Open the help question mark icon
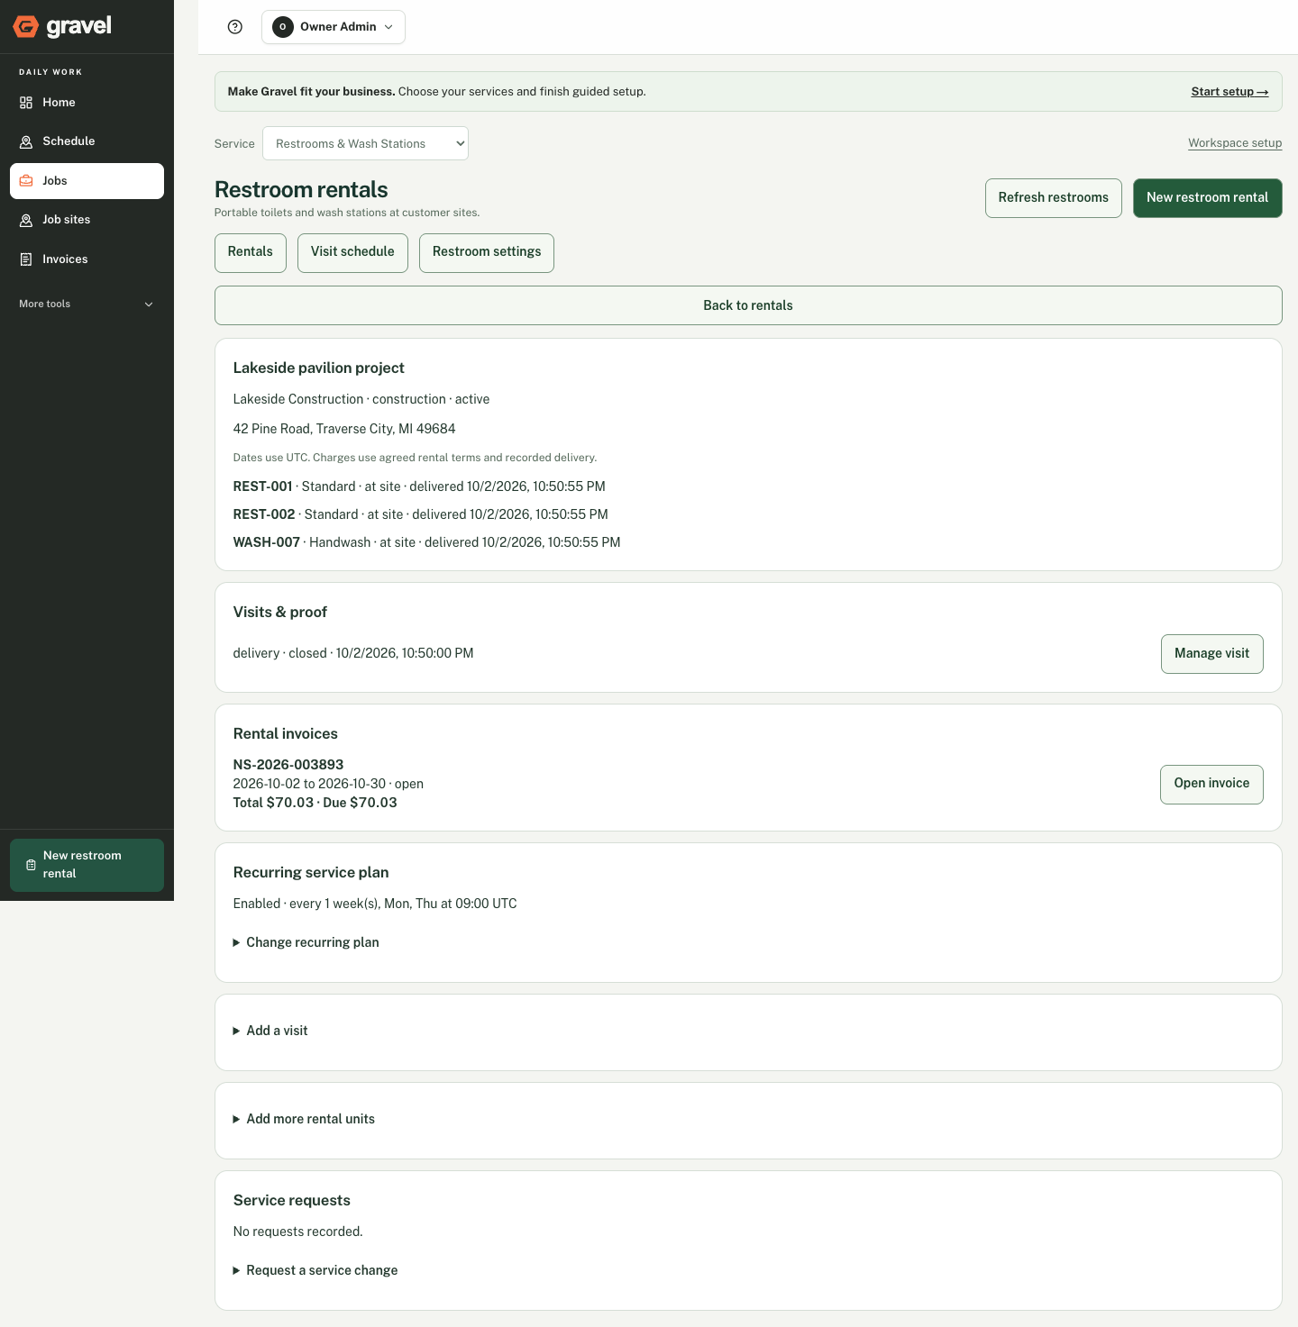Screen dimensions: 1298x1327 pyautogui.click(x=235, y=27)
